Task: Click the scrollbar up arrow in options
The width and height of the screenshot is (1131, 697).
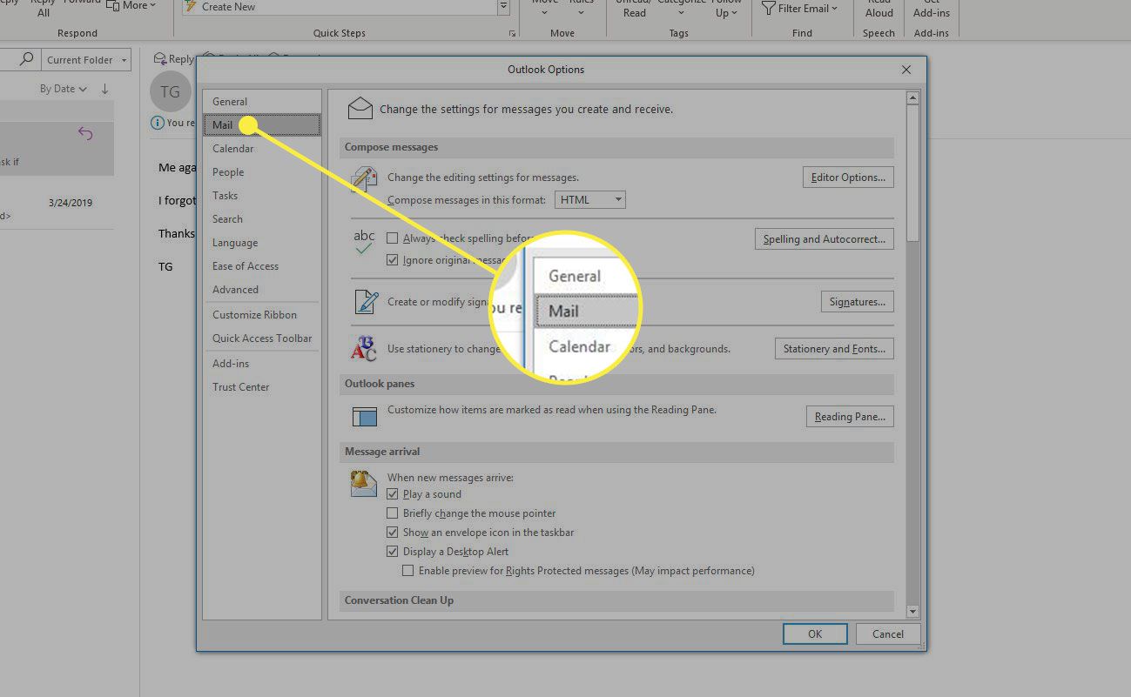Action: 912,97
